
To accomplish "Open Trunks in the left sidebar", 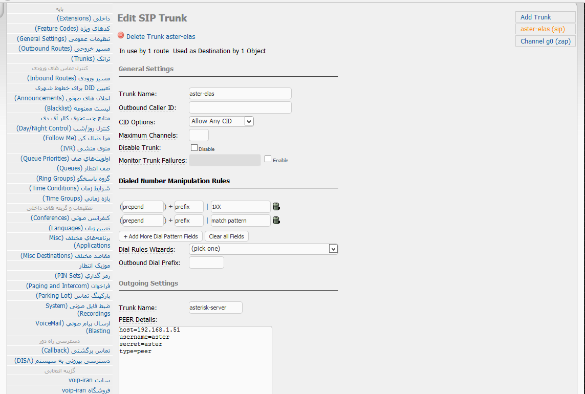I will click(90, 59).
